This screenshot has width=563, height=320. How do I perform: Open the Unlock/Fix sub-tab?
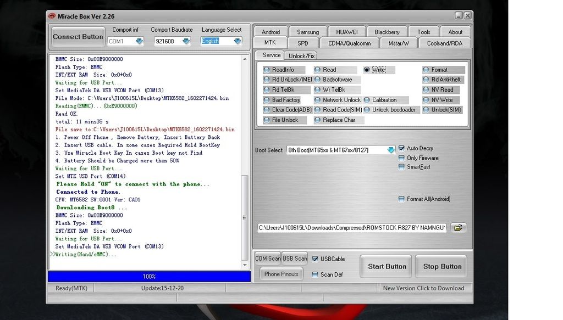(x=302, y=55)
